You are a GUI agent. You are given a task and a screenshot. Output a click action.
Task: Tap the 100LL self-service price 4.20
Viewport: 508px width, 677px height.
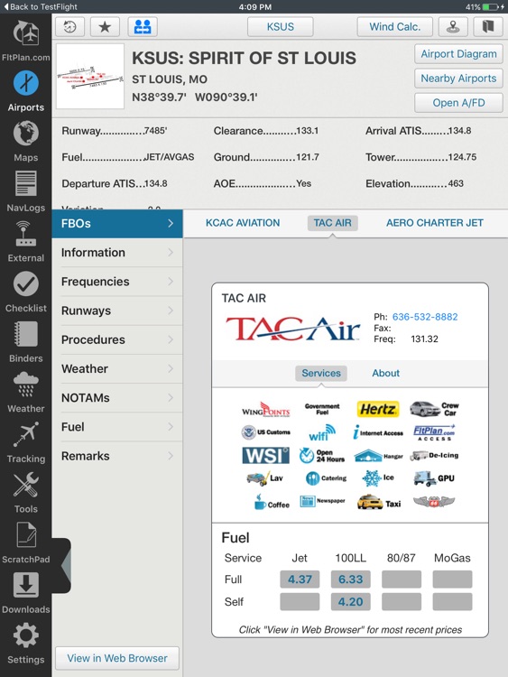(x=350, y=602)
